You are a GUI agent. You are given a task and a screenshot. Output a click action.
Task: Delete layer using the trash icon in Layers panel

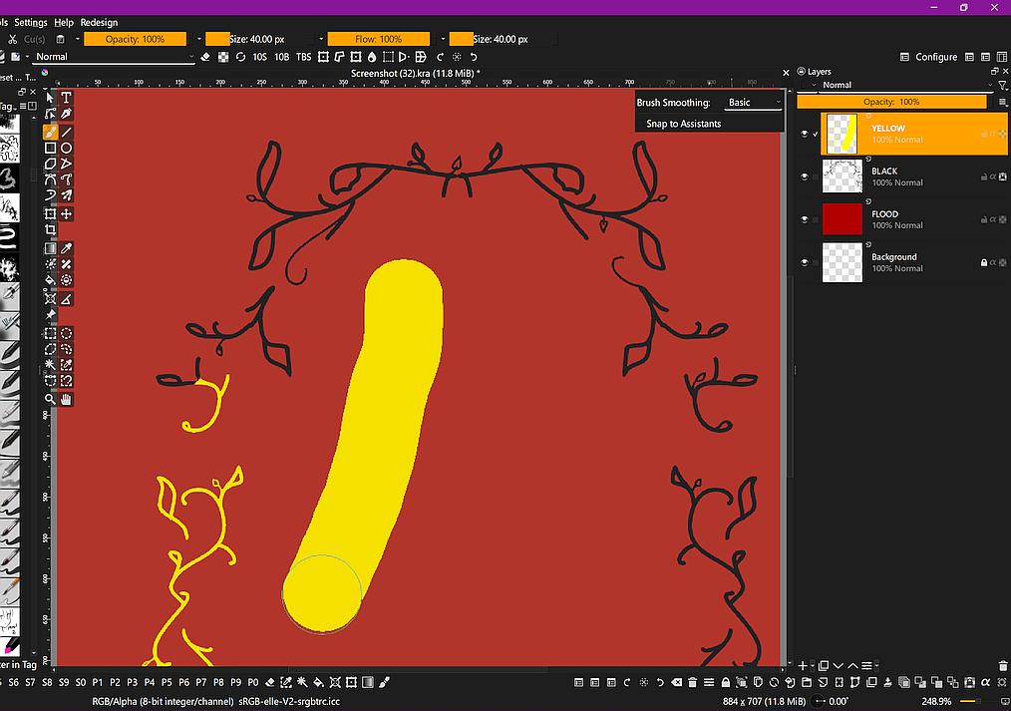pos(1000,665)
